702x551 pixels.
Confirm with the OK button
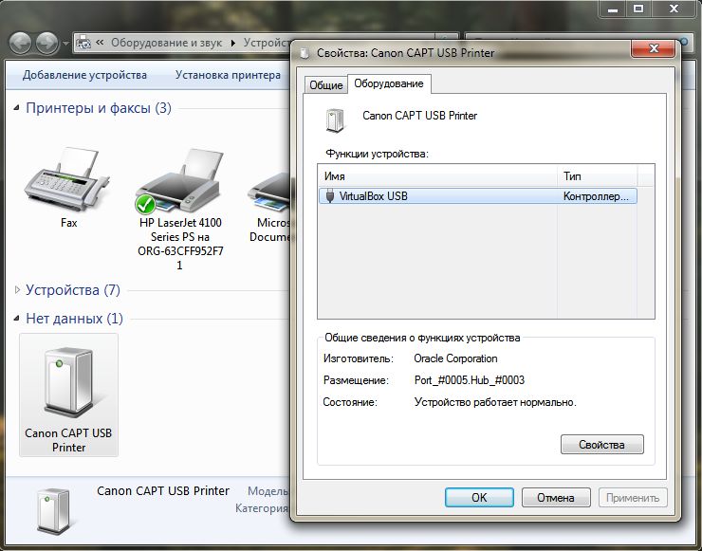[x=479, y=497]
